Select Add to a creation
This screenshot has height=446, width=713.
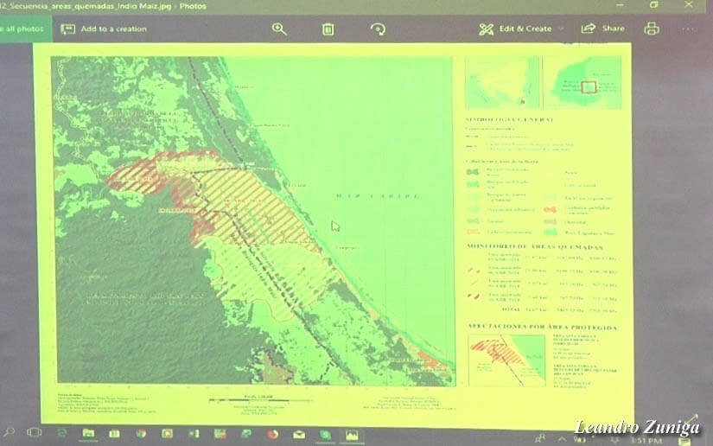tap(105, 29)
